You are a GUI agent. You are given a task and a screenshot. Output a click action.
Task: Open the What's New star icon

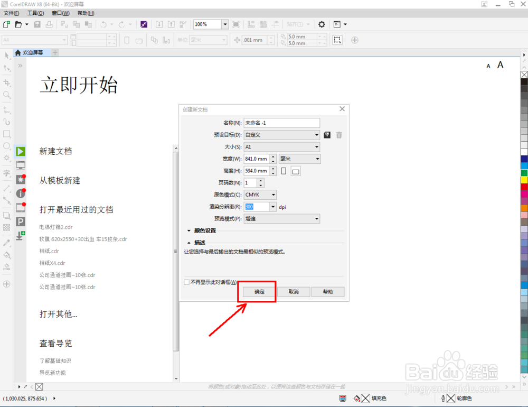(21, 179)
